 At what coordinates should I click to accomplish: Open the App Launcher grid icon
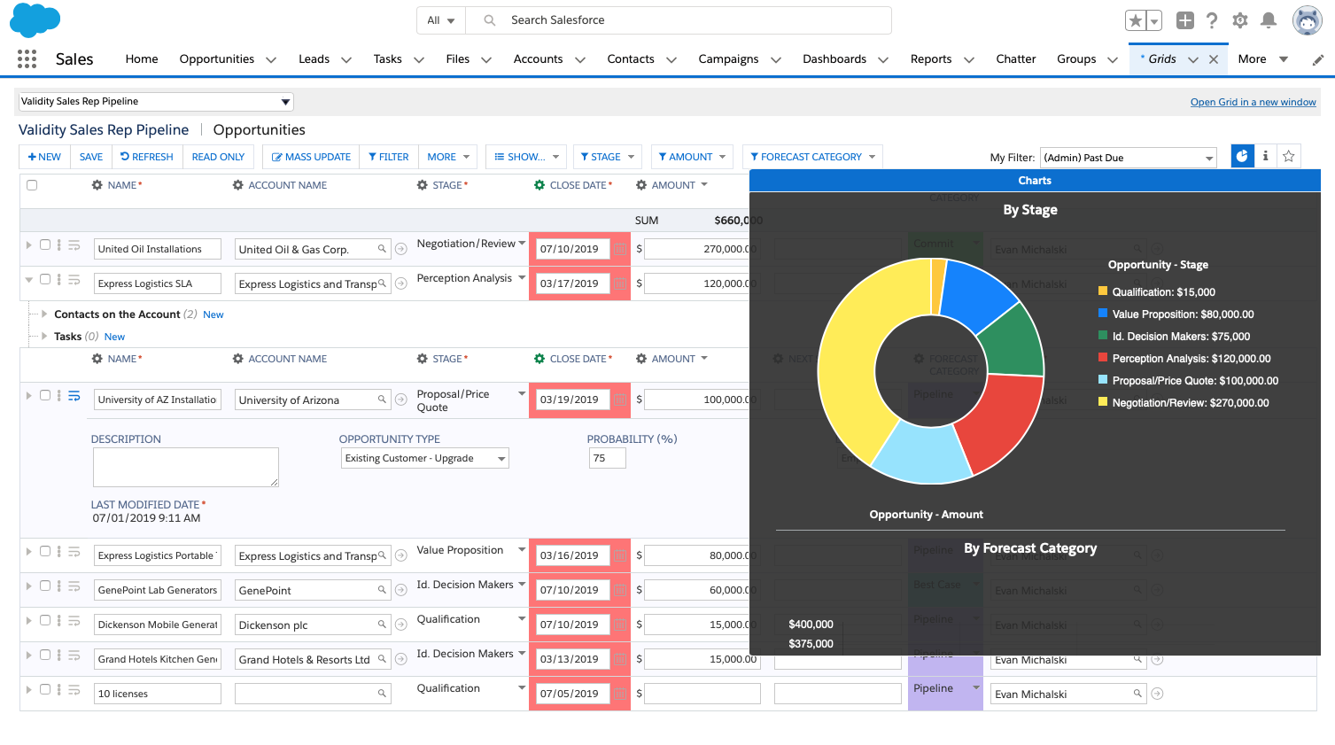[27, 58]
